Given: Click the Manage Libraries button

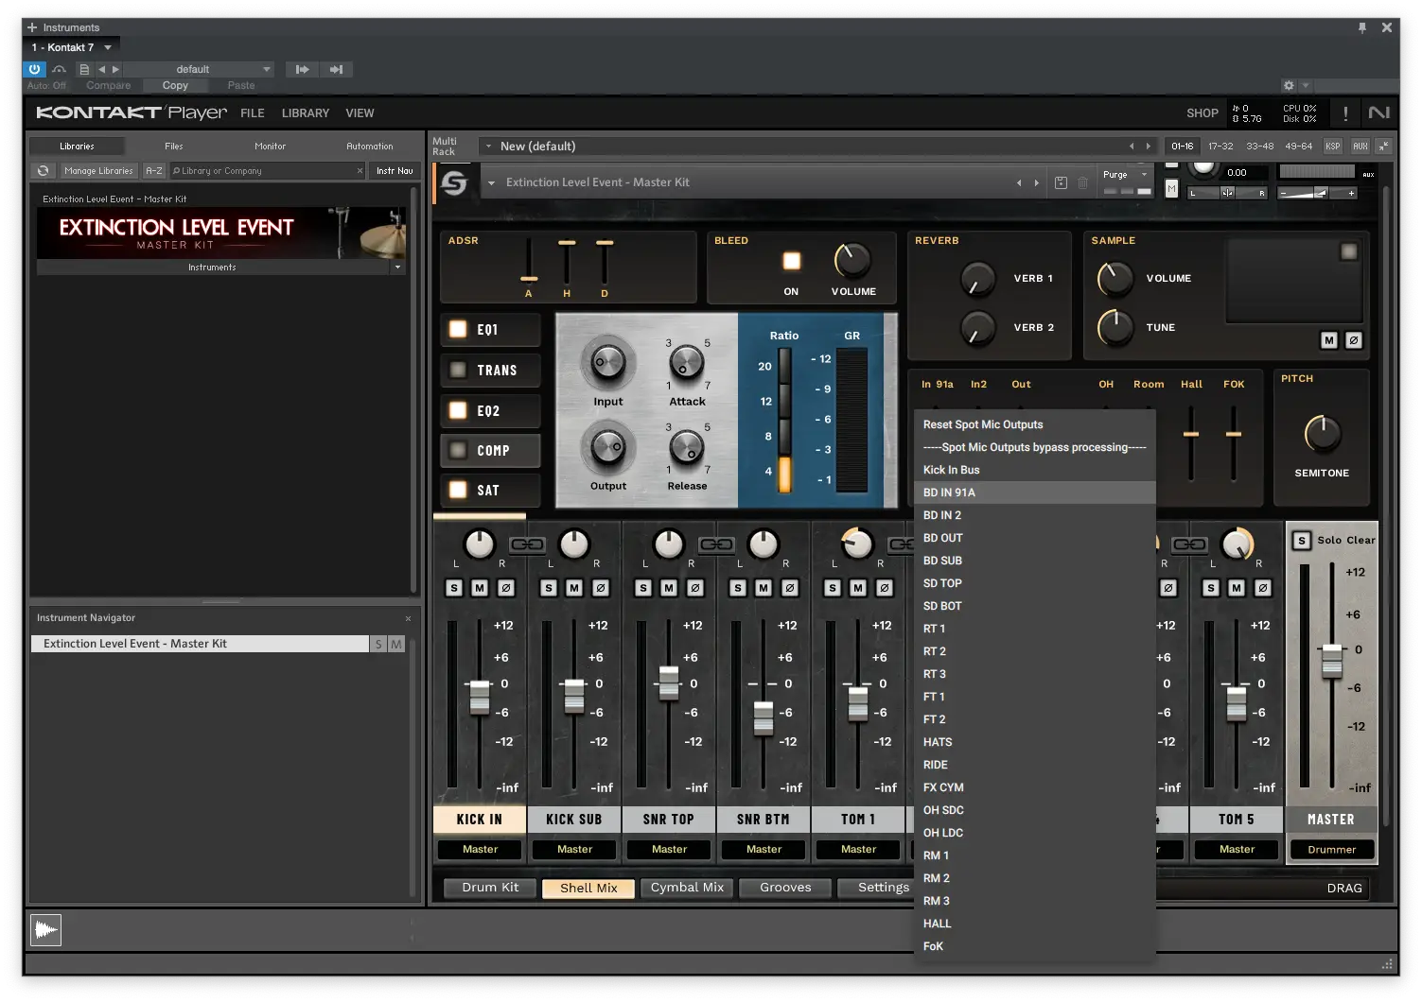Looking at the screenshot, I should [99, 171].
